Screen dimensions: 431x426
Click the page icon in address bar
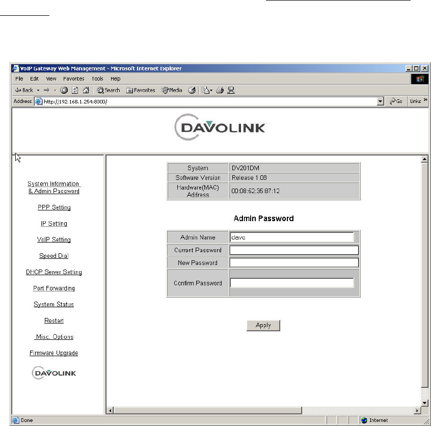(x=39, y=101)
